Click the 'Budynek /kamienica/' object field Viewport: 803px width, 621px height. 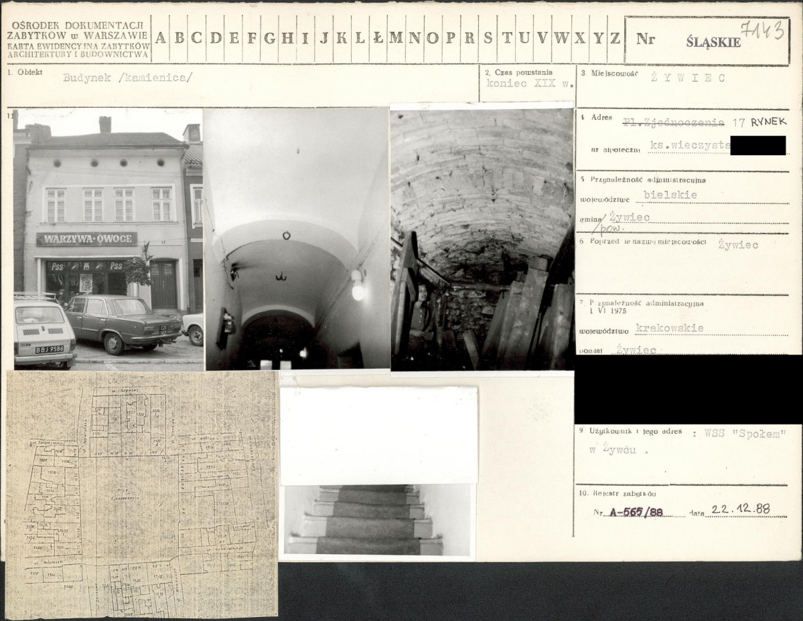coord(127,77)
